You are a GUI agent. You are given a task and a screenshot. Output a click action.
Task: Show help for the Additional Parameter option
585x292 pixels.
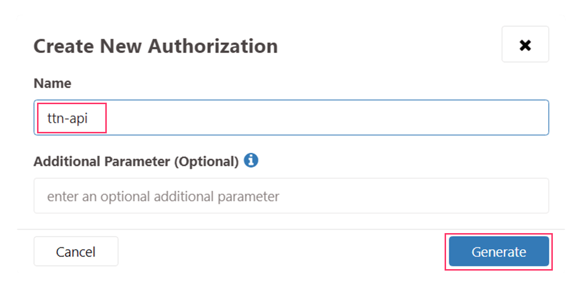(251, 160)
